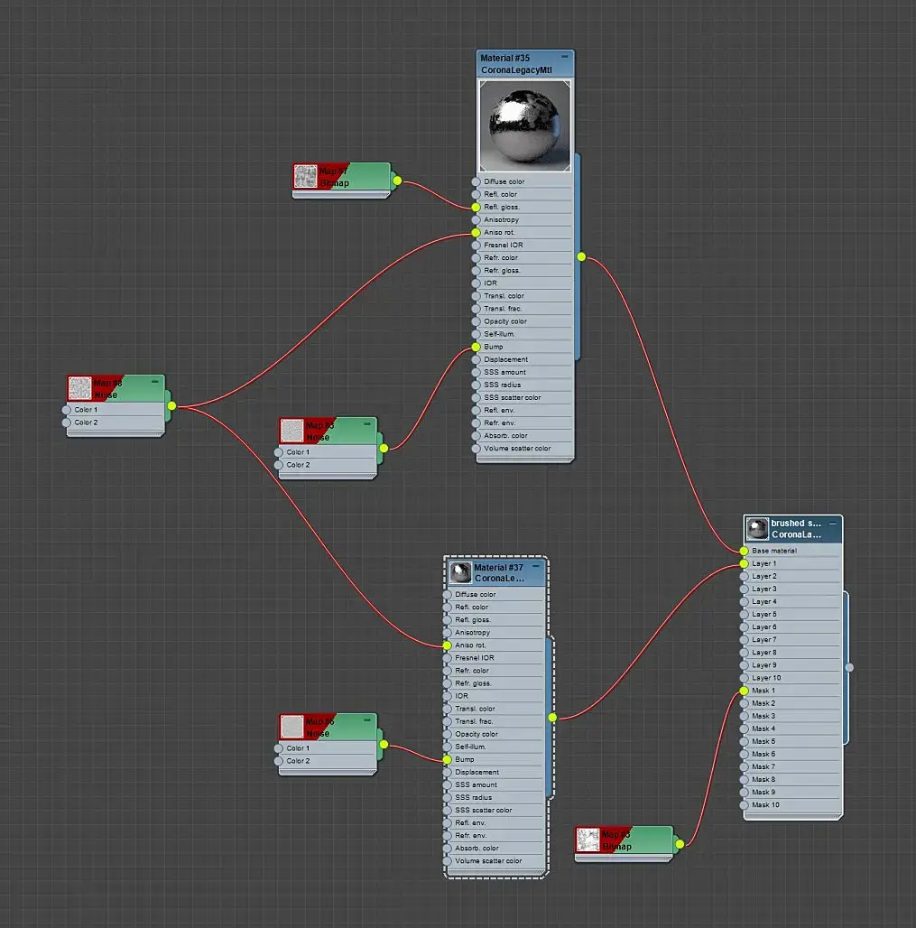Click connected Refl. gloss. socket on Material #35
Viewport: 916px width, 928px height.
tap(476, 207)
